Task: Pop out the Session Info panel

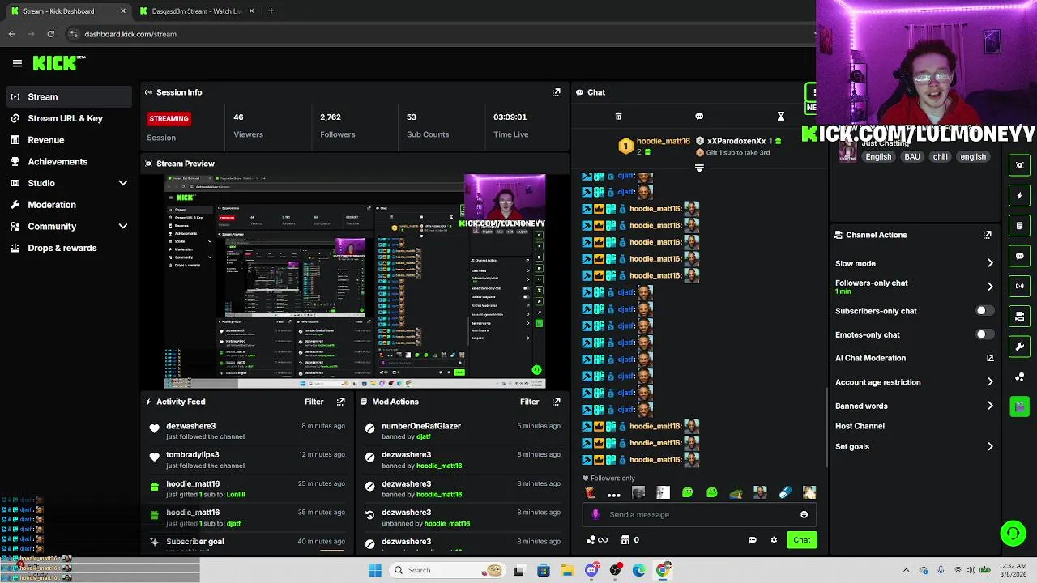Action: (x=556, y=92)
